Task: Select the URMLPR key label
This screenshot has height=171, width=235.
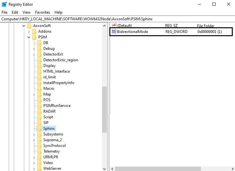Action: point(51,157)
